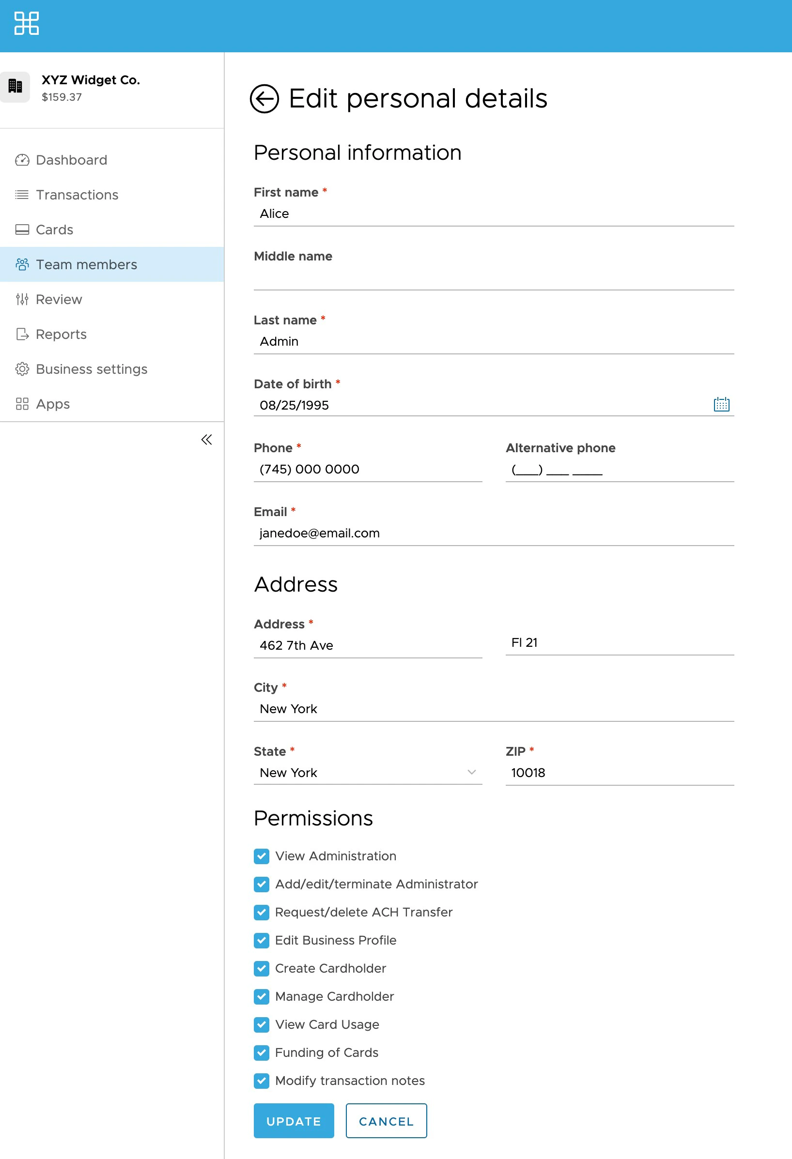Open the State dropdown showing New York
The width and height of the screenshot is (792, 1159).
point(368,773)
